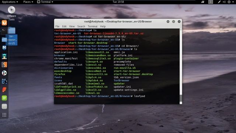Click 'icudt58l.dat' in terminal output

(63, 83)
